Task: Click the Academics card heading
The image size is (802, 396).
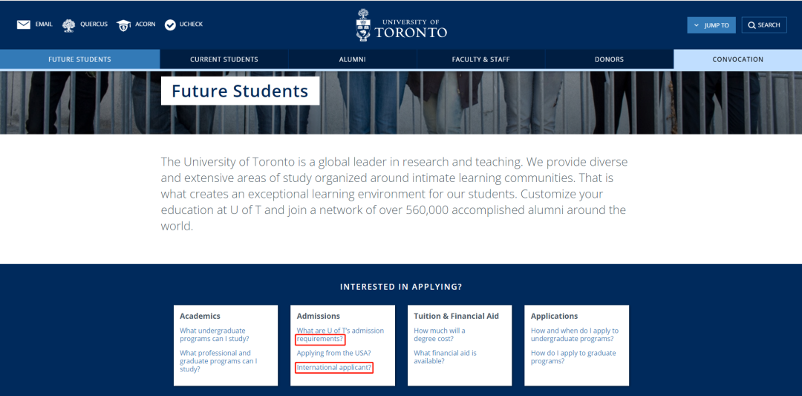Action: 200,317
